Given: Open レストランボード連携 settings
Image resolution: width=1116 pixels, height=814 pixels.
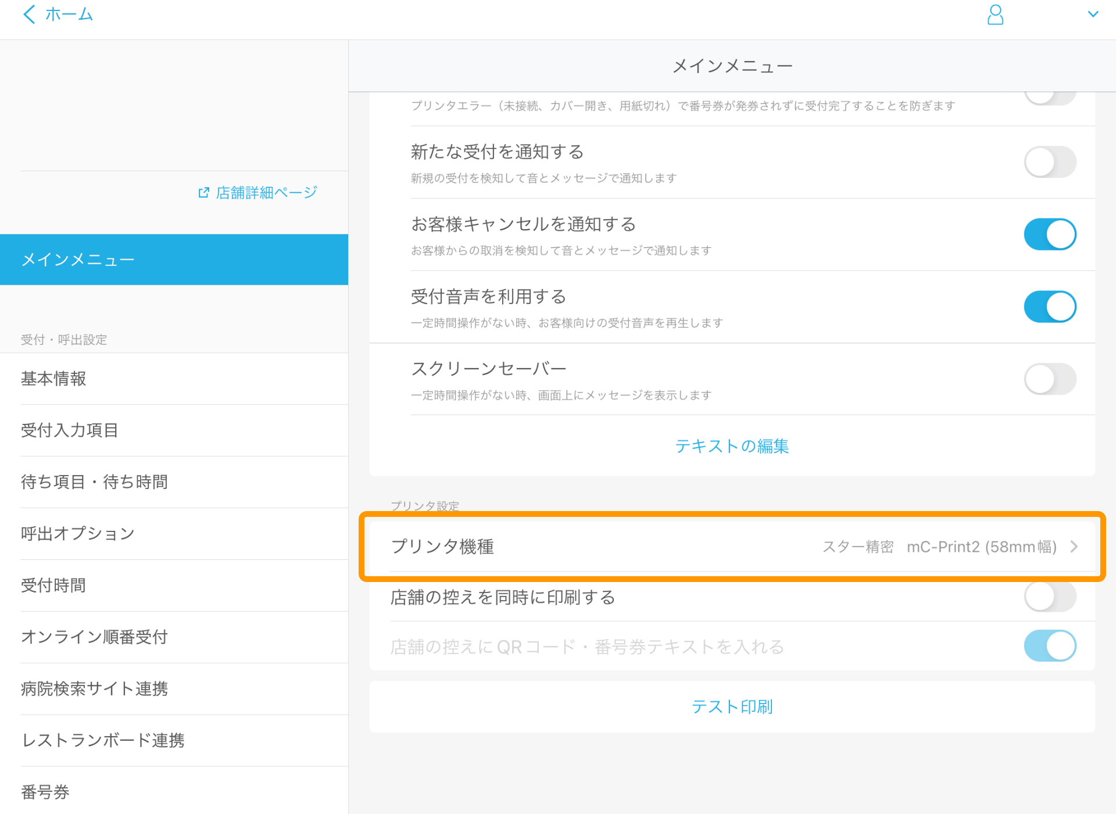Looking at the screenshot, I should tap(174, 741).
